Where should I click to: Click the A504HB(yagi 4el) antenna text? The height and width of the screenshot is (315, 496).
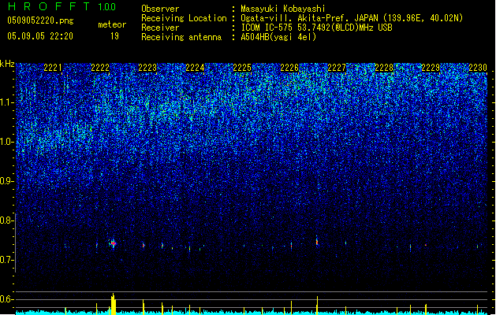click(x=278, y=37)
